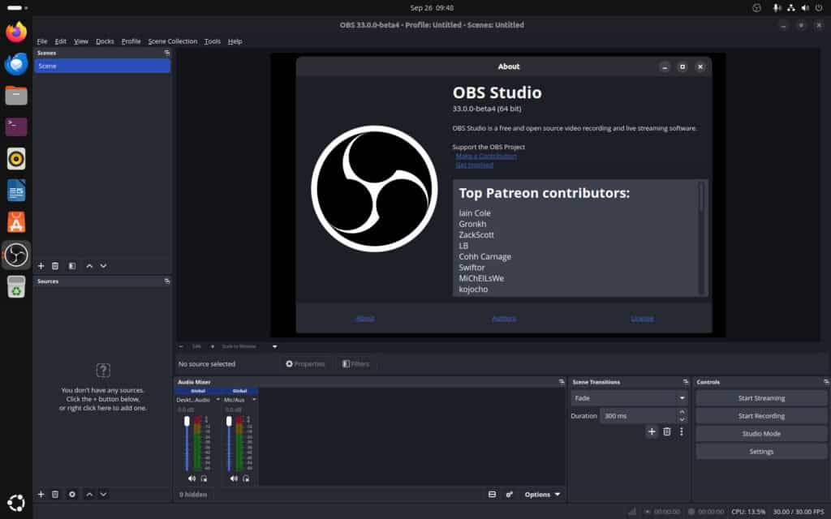Float the Controls dock via header icon
The image size is (831, 519).
coord(825,382)
